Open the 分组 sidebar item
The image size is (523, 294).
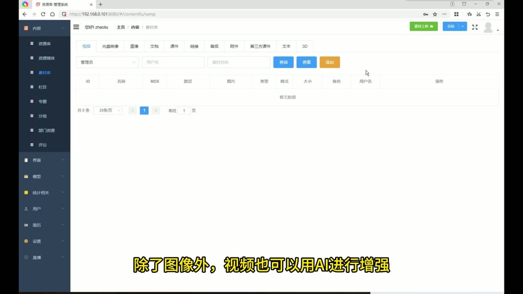point(44,116)
